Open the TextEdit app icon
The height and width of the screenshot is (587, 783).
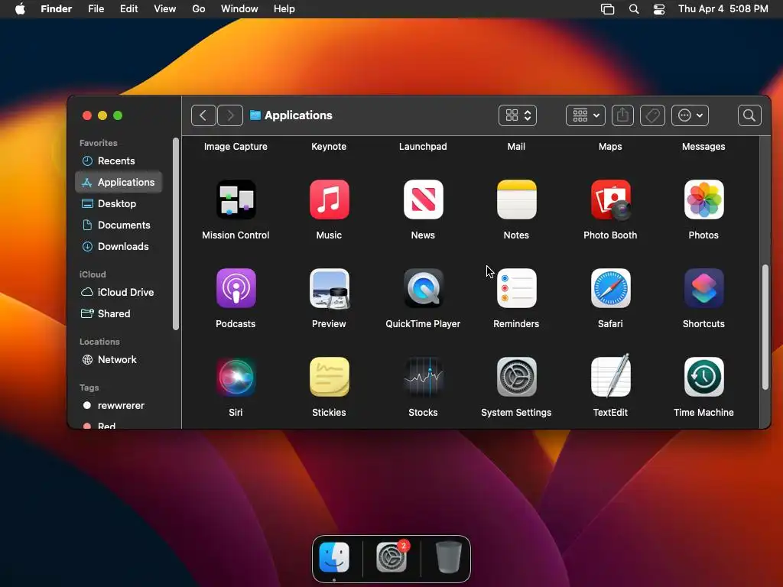coord(610,376)
